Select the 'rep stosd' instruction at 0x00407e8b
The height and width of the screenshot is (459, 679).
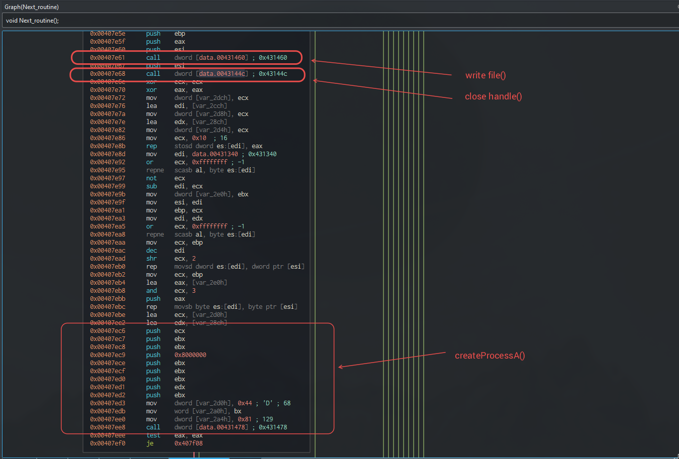tap(176, 146)
